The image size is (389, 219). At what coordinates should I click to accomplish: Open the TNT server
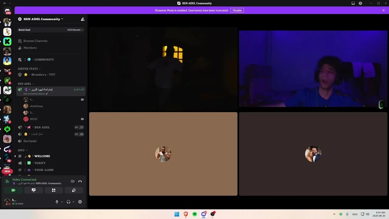7,71
